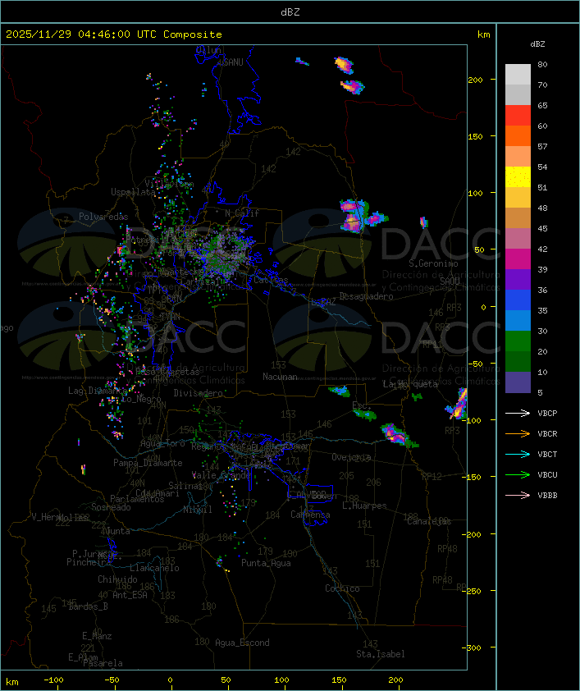Image resolution: width=580 pixels, height=691 pixels.
Task: Click the Agua_Toro map label
Action: click(x=162, y=443)
